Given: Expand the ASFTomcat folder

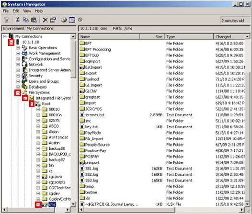Looking at the screenshot, I should (x=38, y=137).
